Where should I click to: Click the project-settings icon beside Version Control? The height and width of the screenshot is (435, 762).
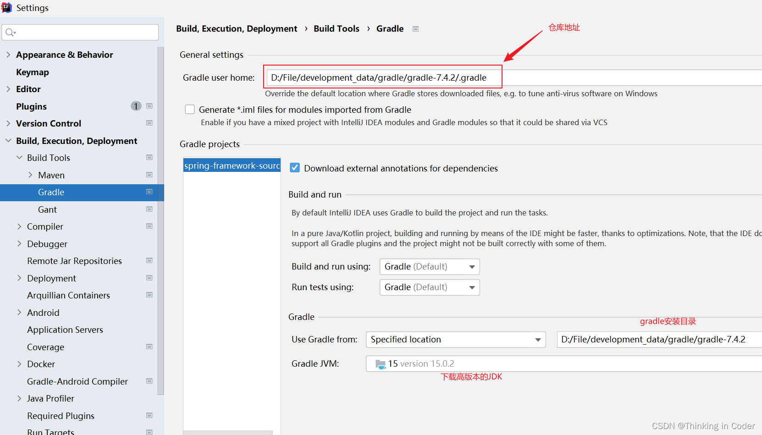(x=149, y=123)
